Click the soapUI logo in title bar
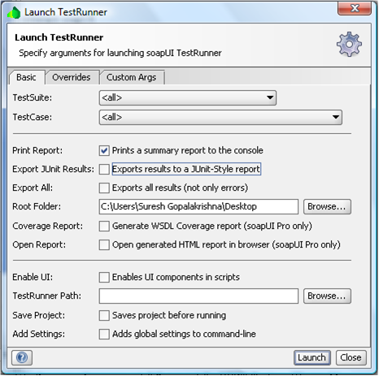 click(x=14, y=13)
